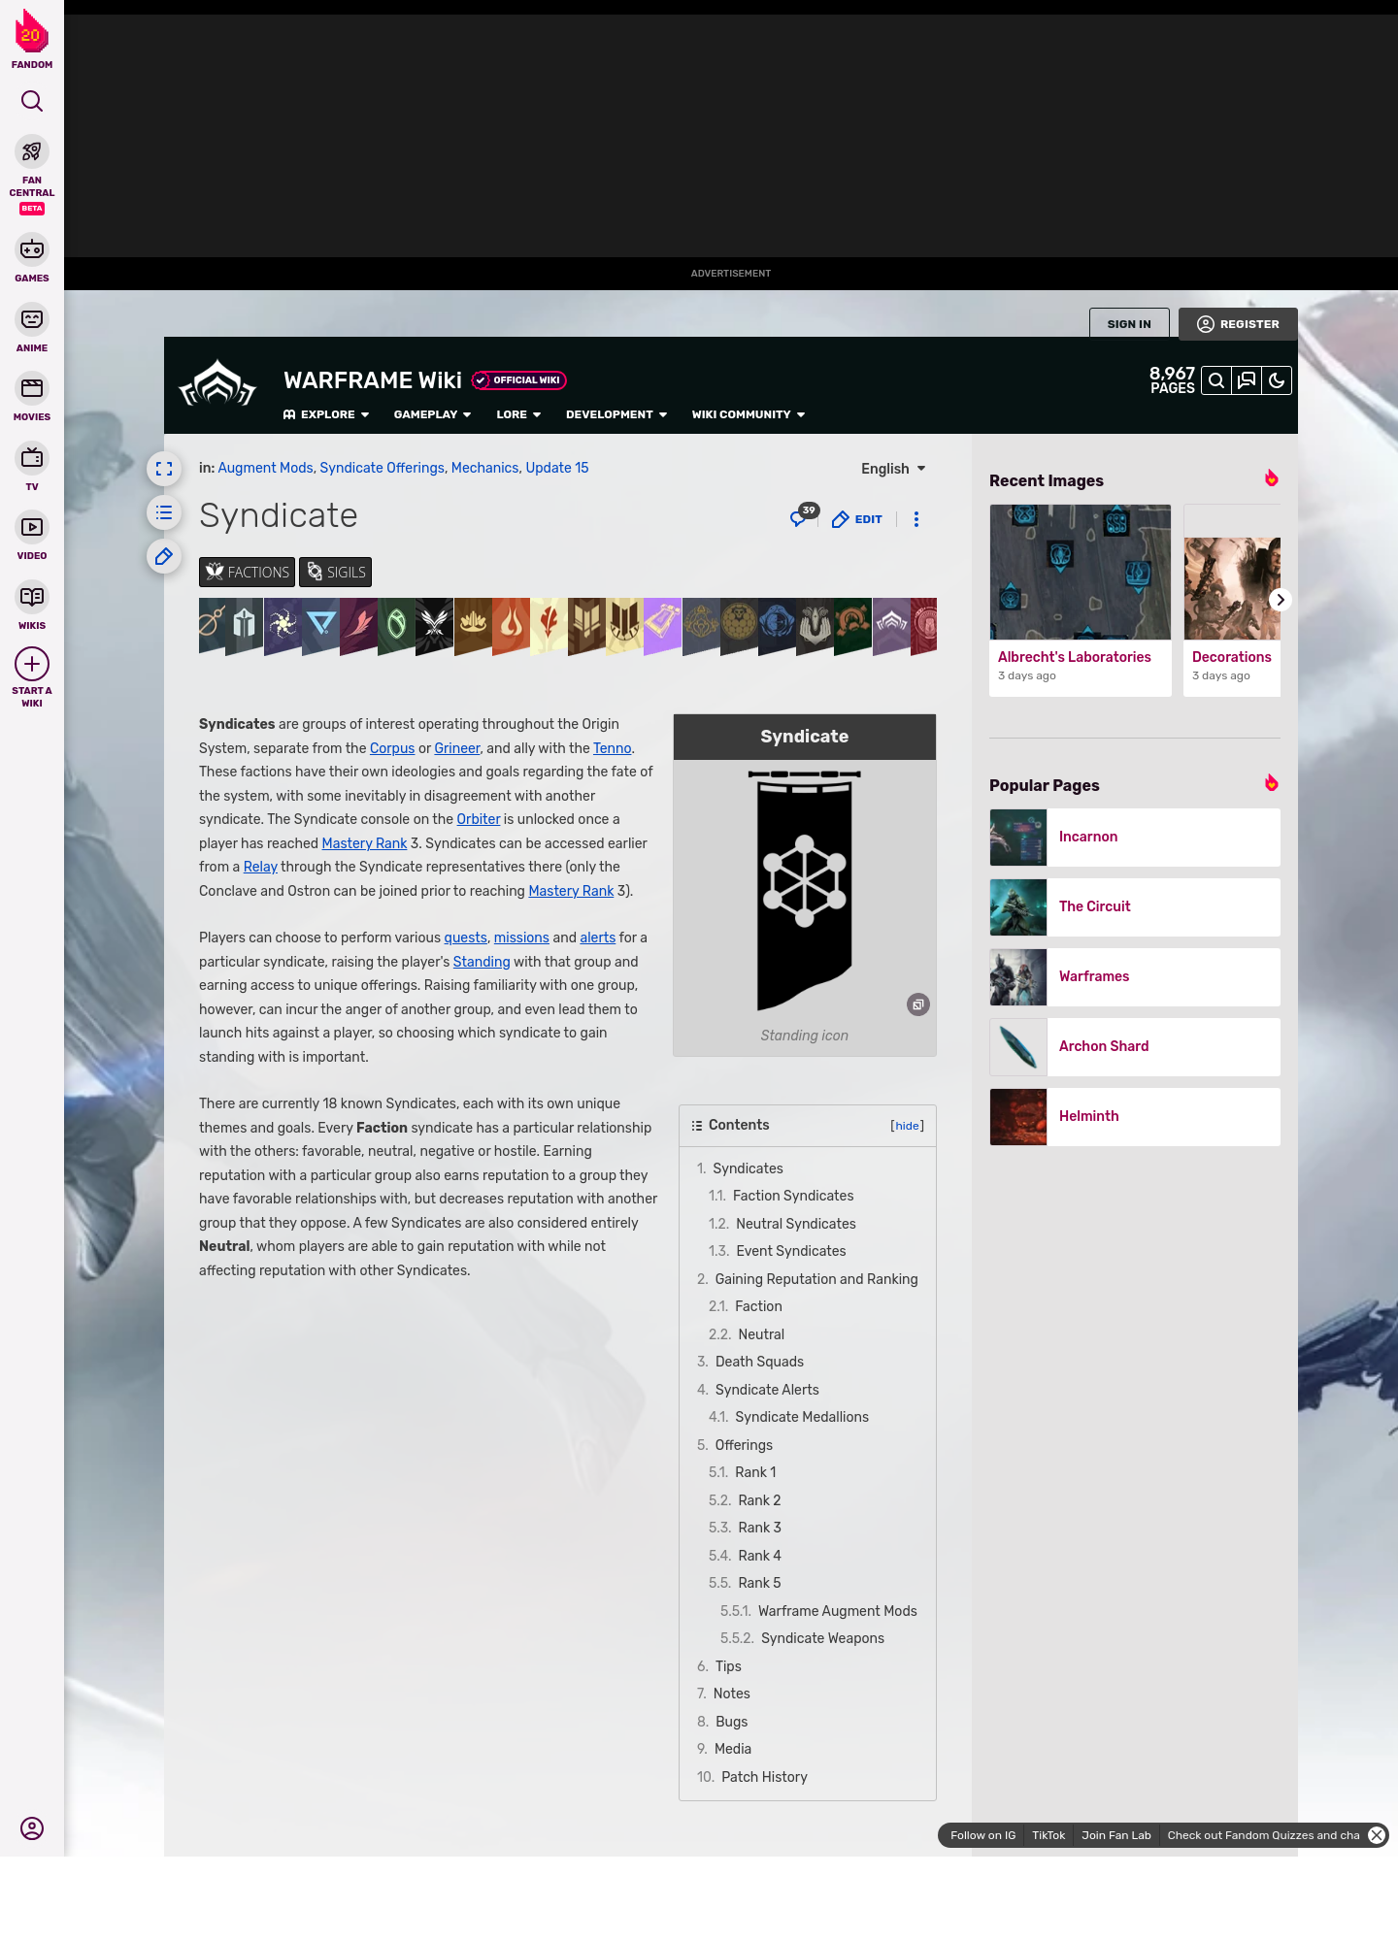1398x1941 pixels.
Task: Expand the Gameplay menu
Action: 432,414
